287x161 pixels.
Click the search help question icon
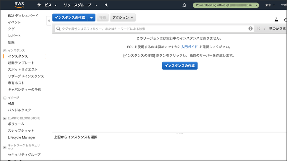(250, 29)
